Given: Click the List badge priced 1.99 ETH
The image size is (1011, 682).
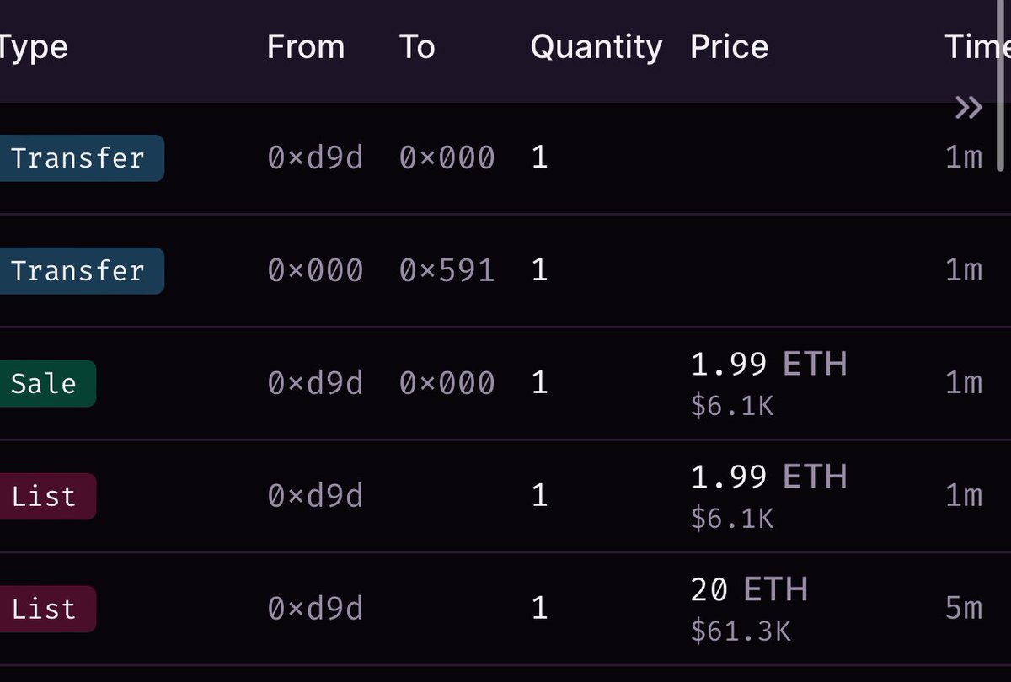Looking at the screenshot, I should 46,497.
